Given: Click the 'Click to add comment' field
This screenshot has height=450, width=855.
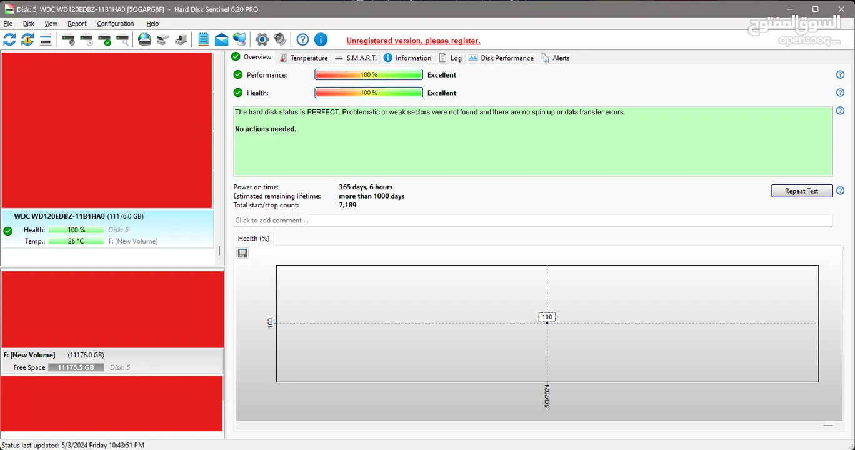Looking at the screenshot, I should coord(533,221).
